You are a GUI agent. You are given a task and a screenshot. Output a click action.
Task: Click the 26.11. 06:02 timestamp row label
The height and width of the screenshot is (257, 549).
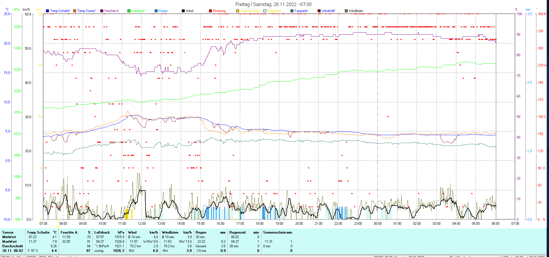(13, 251)
